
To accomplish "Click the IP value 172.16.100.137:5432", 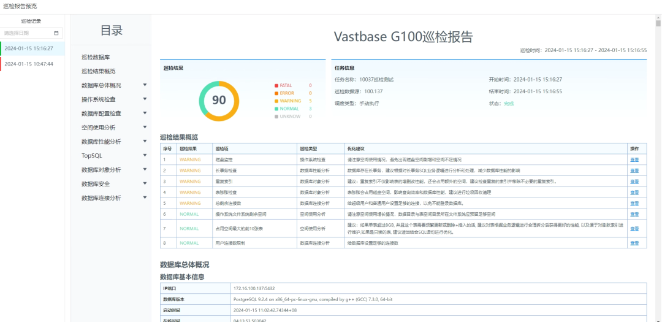I will [x=254, y=288].
